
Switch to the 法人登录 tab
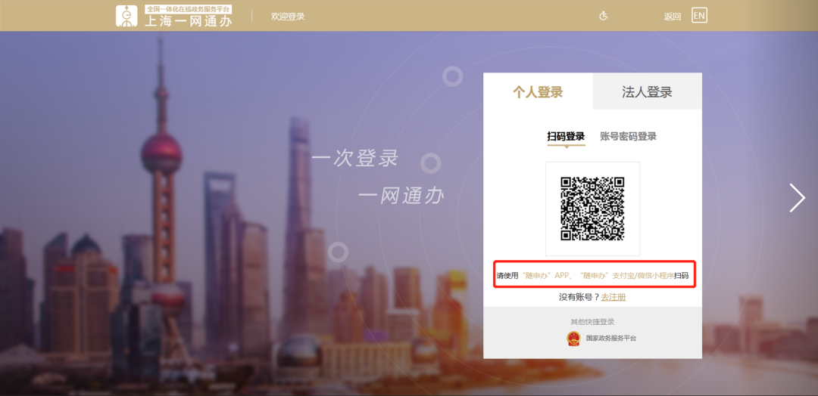[648, 92]
